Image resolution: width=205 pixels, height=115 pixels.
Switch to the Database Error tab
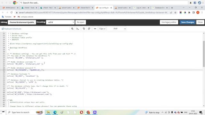[160, 8]
